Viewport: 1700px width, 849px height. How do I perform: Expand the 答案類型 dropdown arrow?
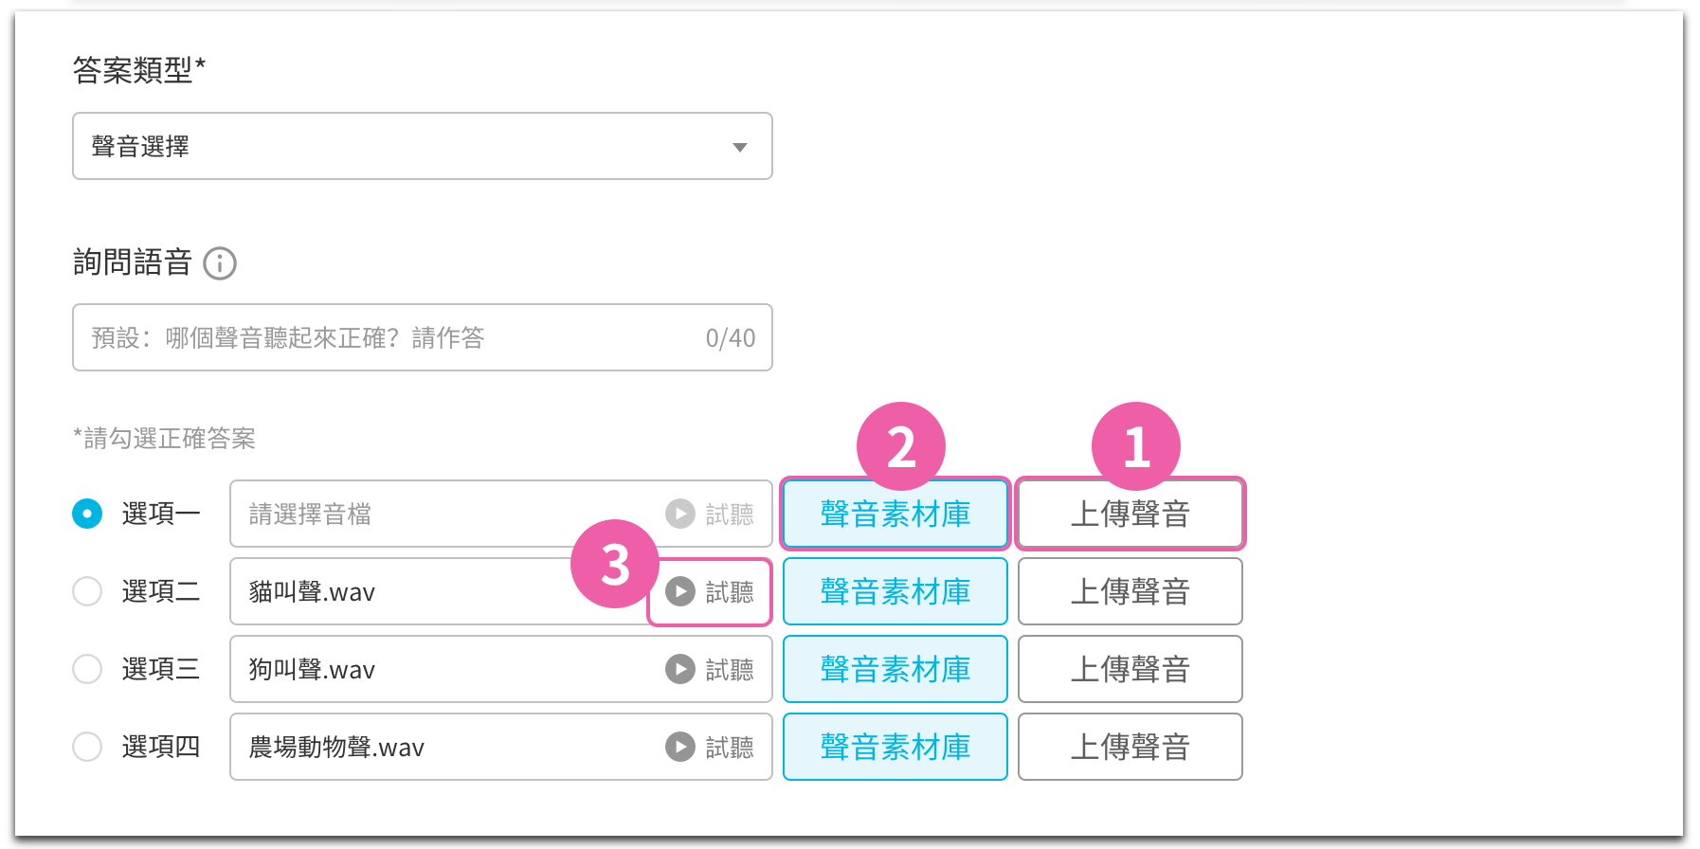[x=740, y=147]
